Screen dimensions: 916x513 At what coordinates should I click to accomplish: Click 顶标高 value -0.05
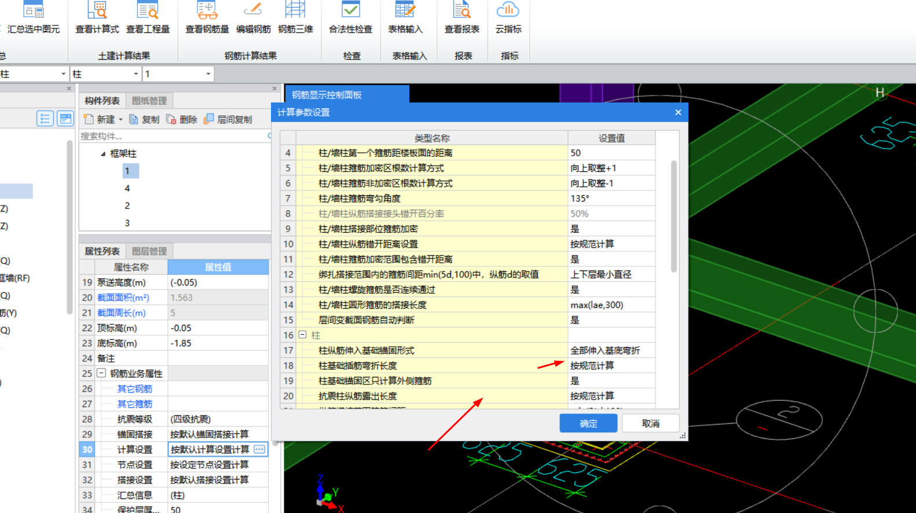(218, 328)
